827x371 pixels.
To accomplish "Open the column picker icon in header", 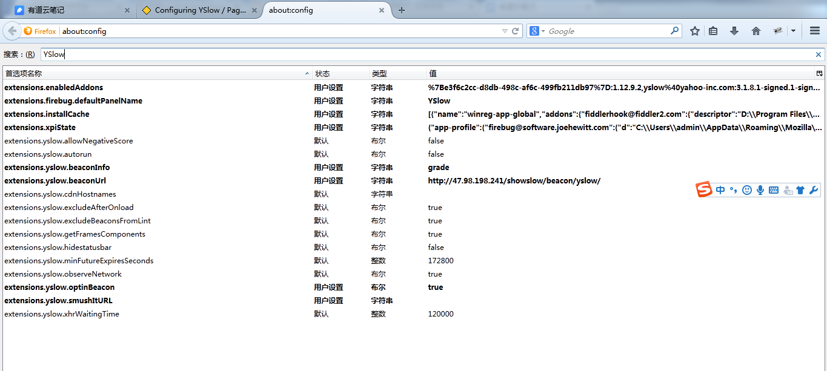I will coord(819,73).
